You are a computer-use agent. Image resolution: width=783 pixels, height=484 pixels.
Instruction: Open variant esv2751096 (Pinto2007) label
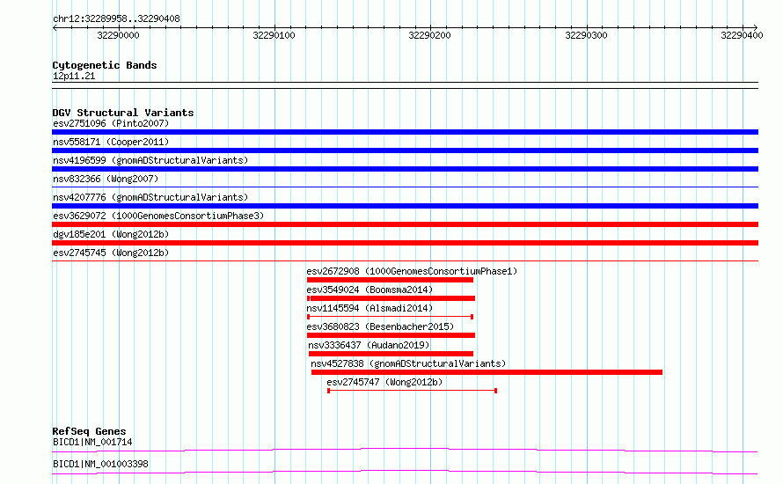click(x=111, y=123)
